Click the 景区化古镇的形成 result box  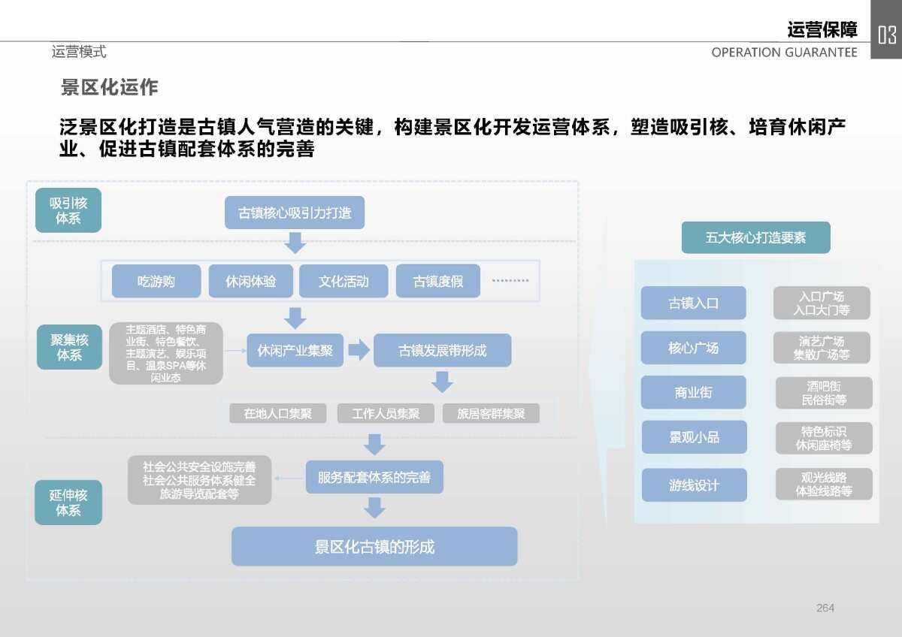pos(374,546)
